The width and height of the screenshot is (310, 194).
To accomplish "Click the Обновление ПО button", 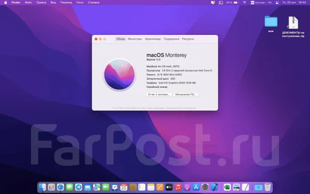I will (x=186, y=95).
